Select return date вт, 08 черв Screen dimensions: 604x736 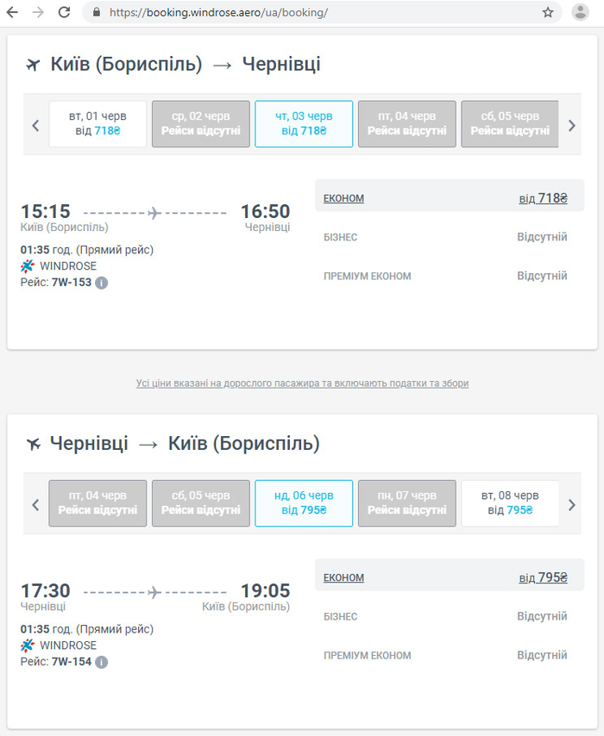510,502
